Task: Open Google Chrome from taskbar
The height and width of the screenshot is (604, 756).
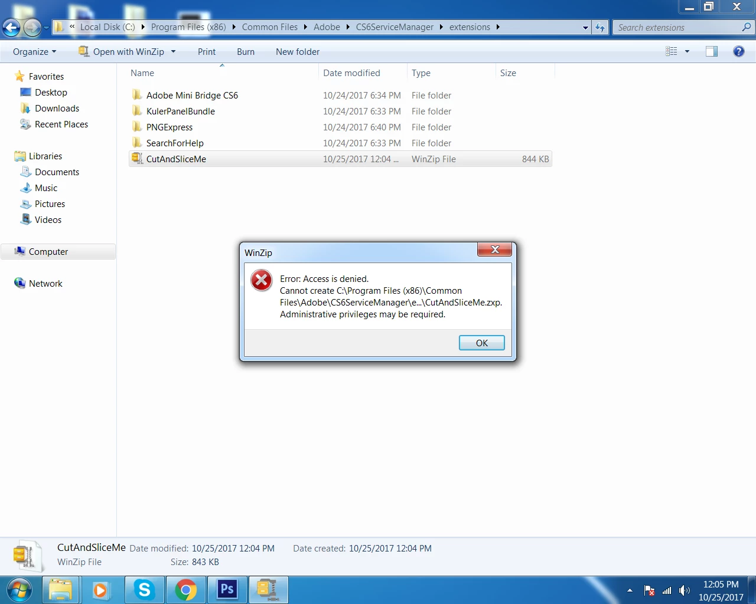Action: point(186,590)
